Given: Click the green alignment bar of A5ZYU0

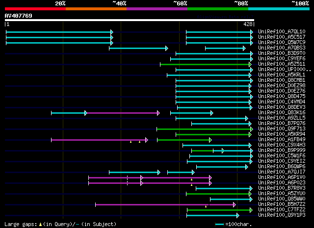Looking at the screenshot, I should (219, 194).
